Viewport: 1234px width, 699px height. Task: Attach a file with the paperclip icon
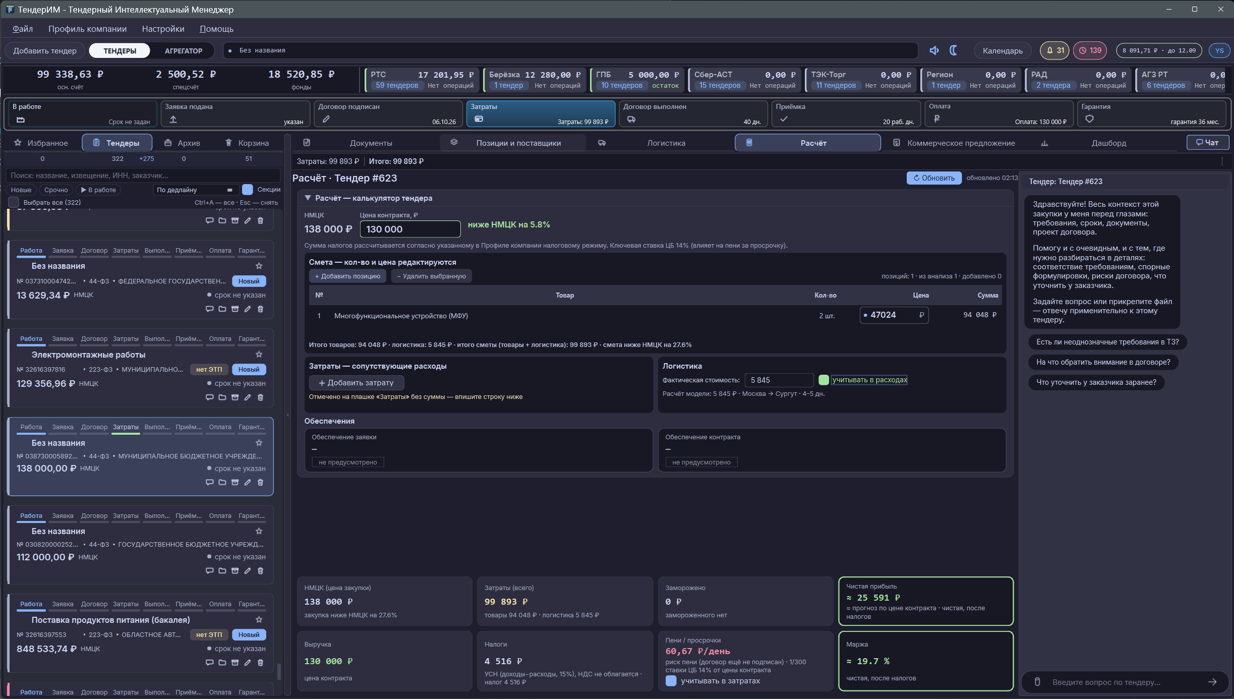tap(1037, 682)
